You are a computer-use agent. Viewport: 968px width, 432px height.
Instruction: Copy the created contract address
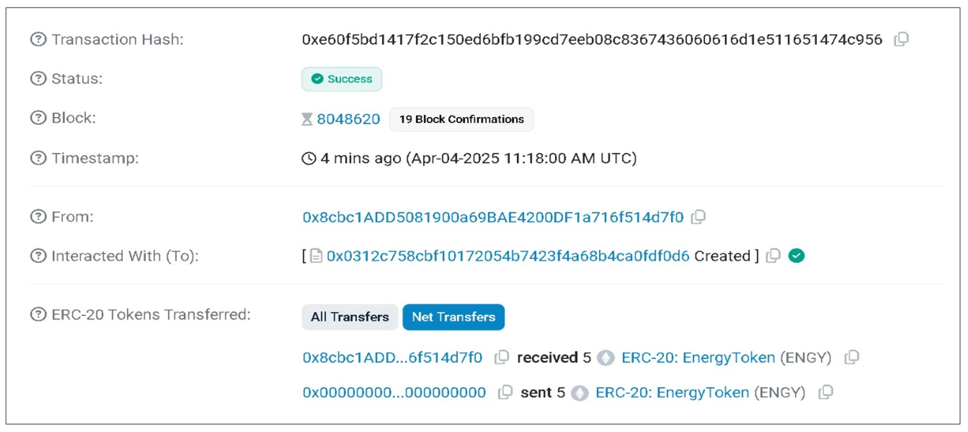click(773, 256)
